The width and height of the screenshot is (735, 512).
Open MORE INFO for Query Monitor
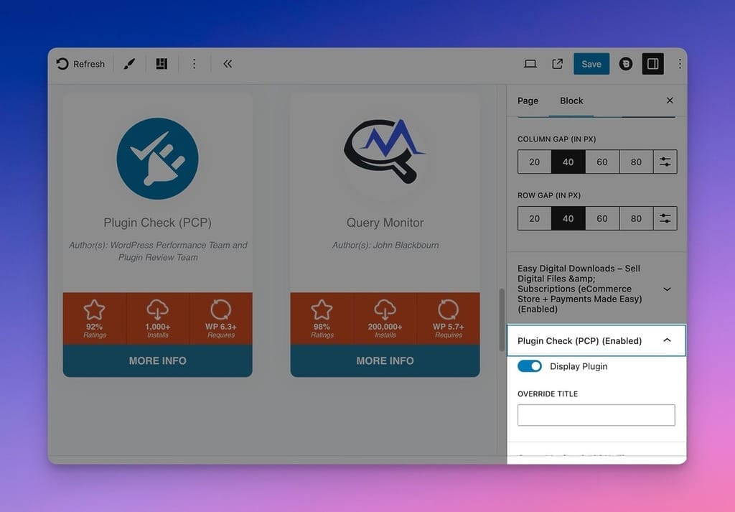385,360
